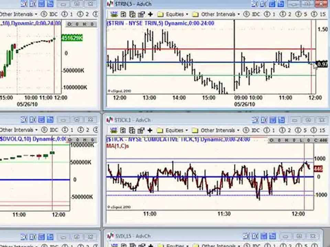Click the SX icon in top-left window title bar

click(x=24, y=4)
